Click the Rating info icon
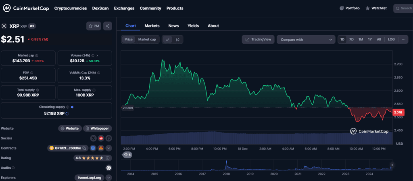413x181 pixels. click(x=107, y=158)
